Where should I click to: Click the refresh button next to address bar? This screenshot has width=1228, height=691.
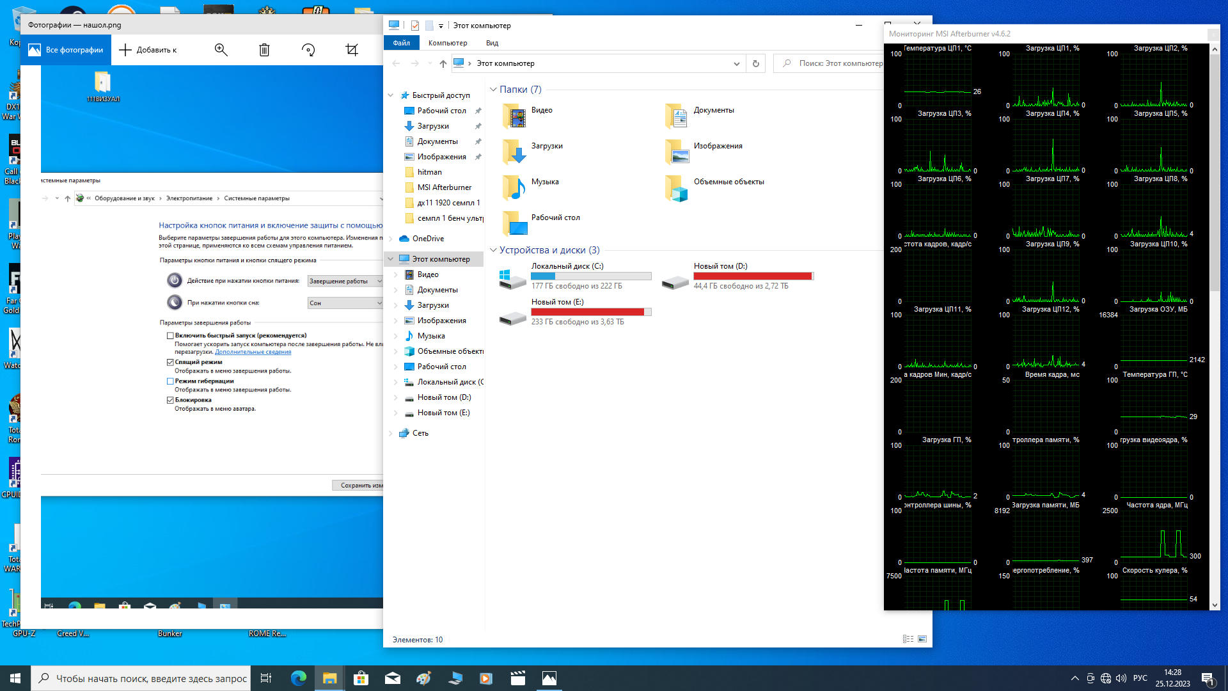tap(755, 63)
